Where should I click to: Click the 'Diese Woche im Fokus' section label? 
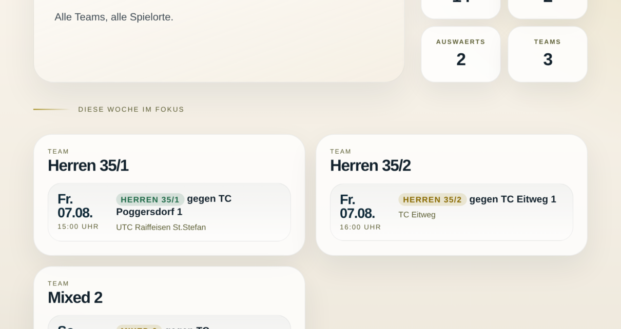click(x=131, y=109)
